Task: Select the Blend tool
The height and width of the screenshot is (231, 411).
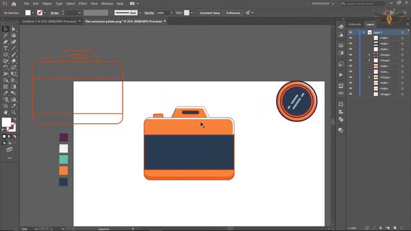Action: click(x=13, y=93)
